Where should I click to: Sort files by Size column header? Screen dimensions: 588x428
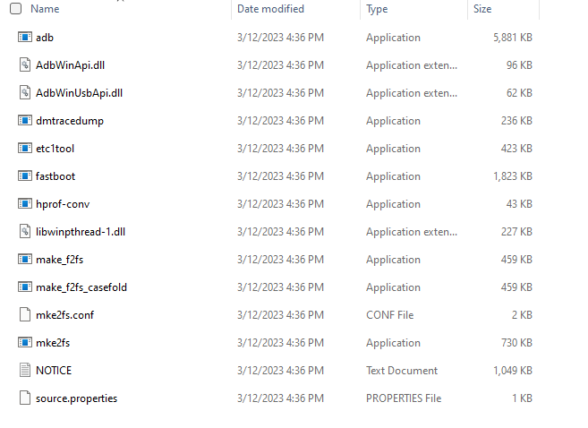(482, 9)
